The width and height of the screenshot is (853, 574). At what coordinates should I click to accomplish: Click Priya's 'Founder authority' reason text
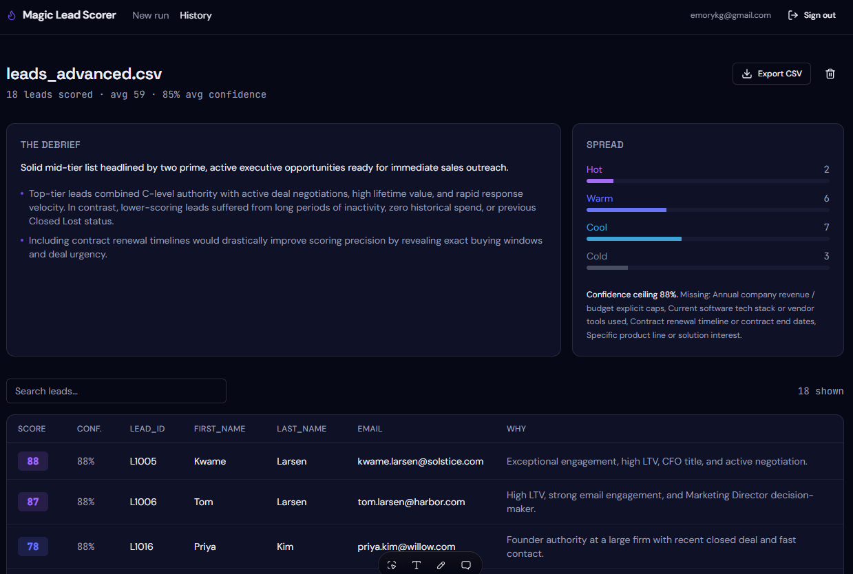coord(651,546)
